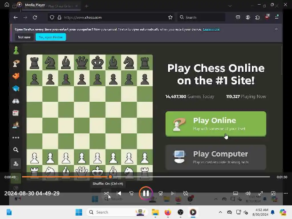Click the red uBlock extension icon
The image size is (292, 219).
click(x=267, y=17)
